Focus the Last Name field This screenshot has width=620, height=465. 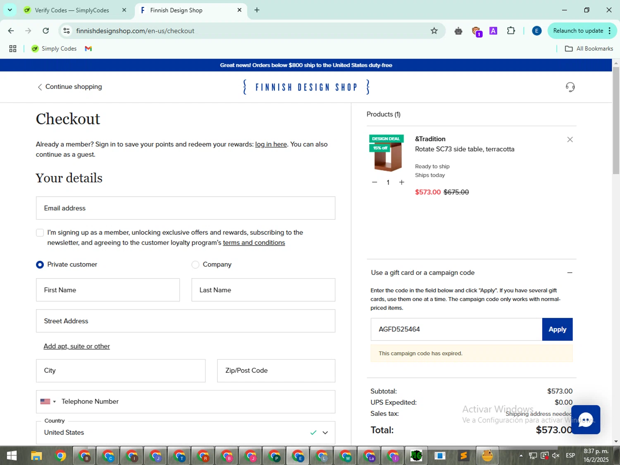tap(263, 290)
